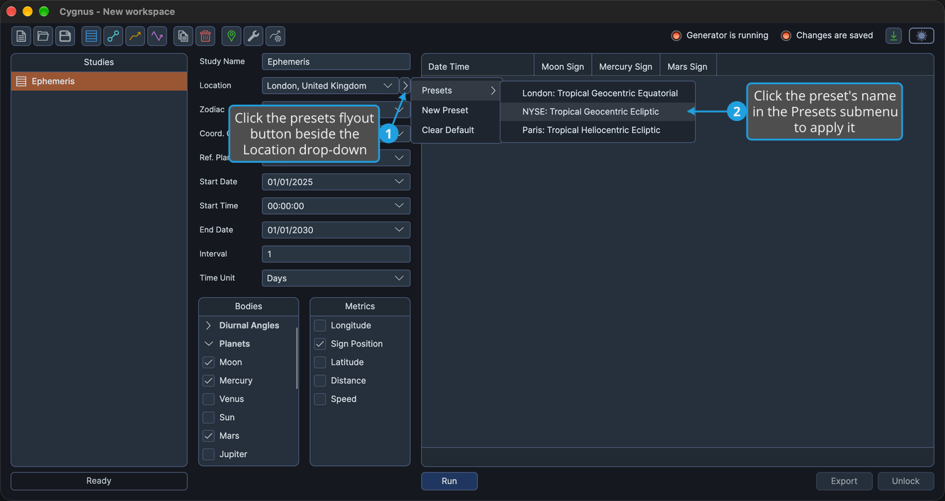Open a workspace with the folder icon
This screenshot has width=945, height=501.
(43, 36)
